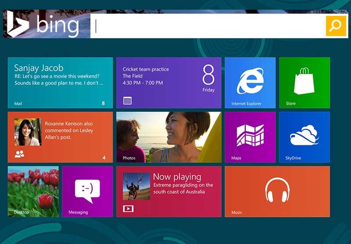Screen dimensions: 351x244
Task: Open the email from Sanjay Jacob
Action: tap(60, 83)
